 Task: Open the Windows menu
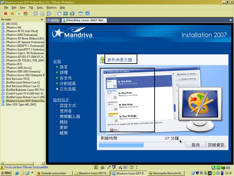click(x=51, y=8)
